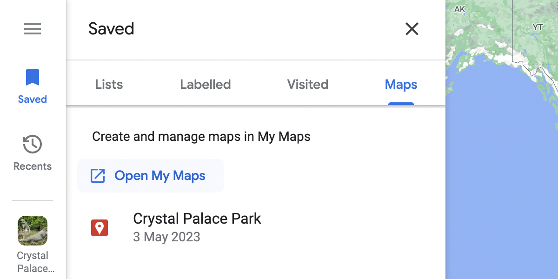The width and height of the screenshot is (558, 279).
Task: Switch to the Labelled tab
Action: pyautogui.click(x=205, y=84)
